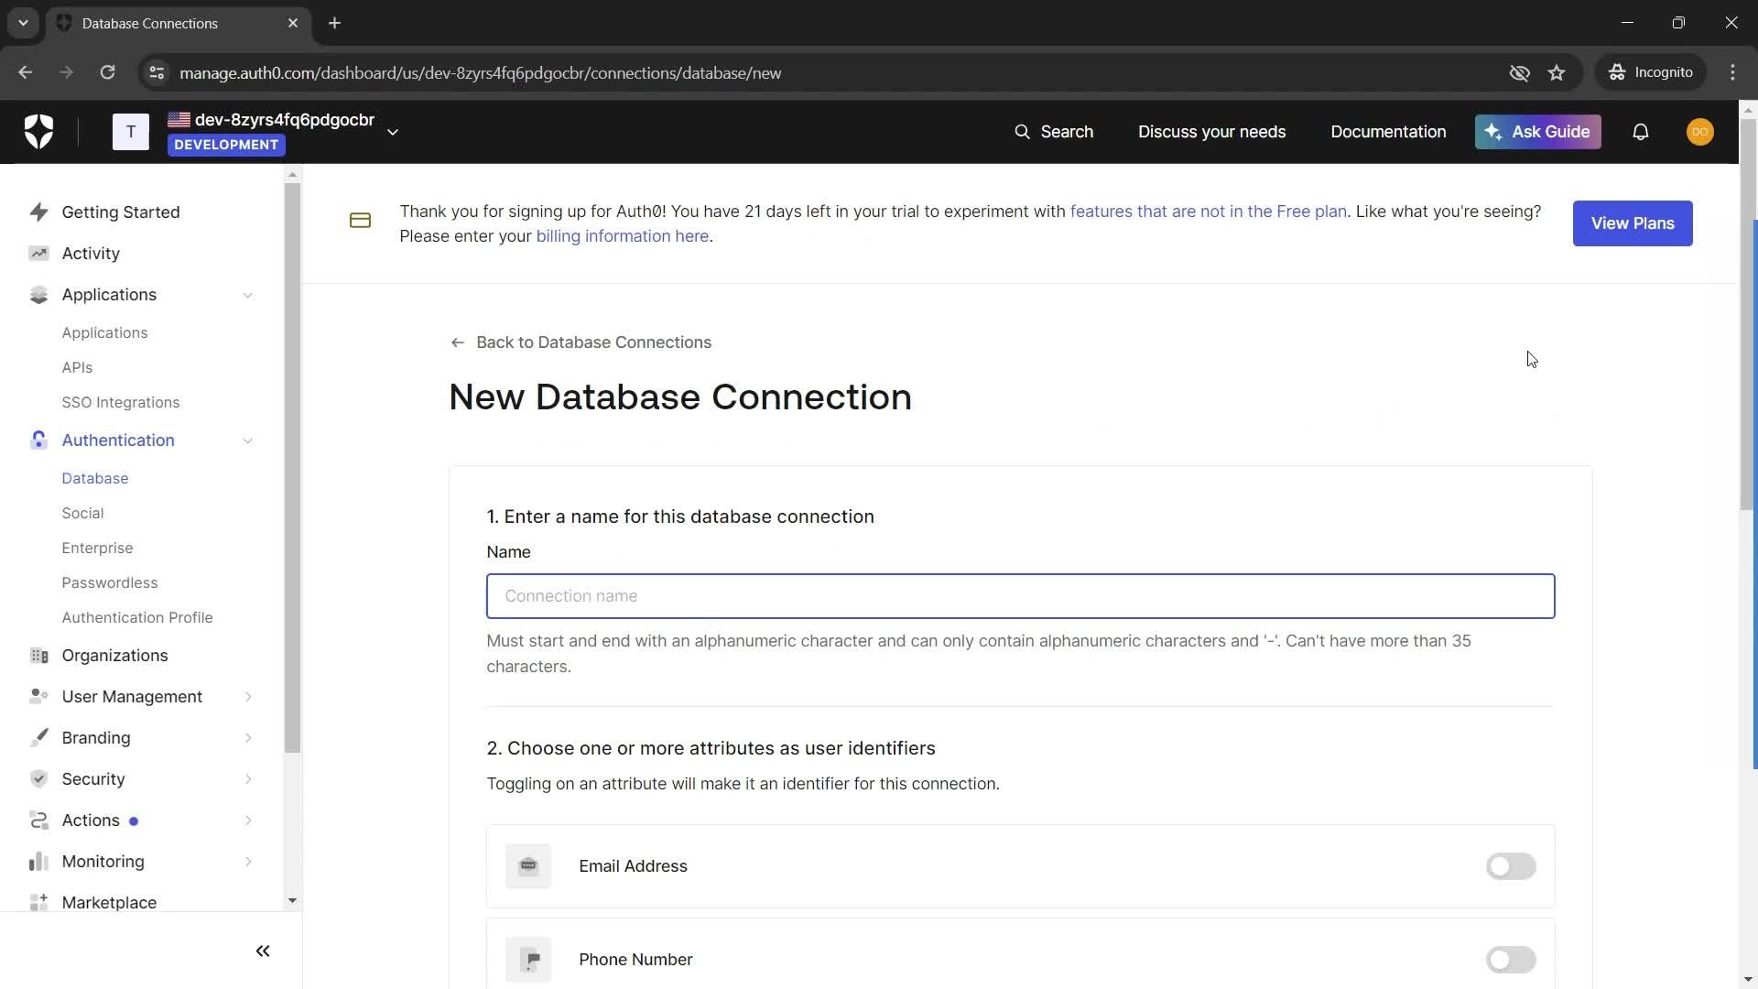Expand Actions section chevron

(248, 821)
